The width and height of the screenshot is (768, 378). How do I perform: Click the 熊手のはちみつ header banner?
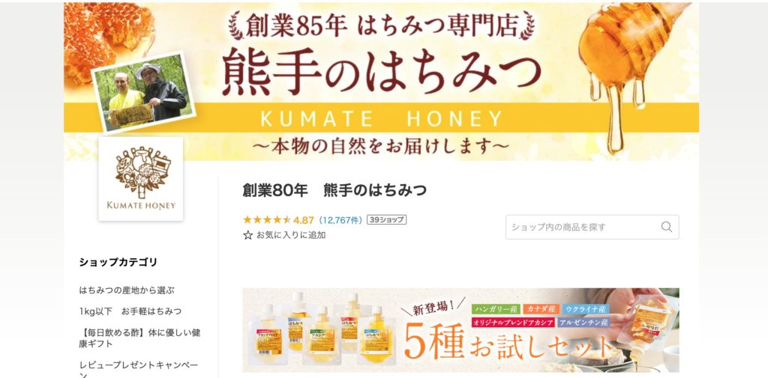[381, 82]
